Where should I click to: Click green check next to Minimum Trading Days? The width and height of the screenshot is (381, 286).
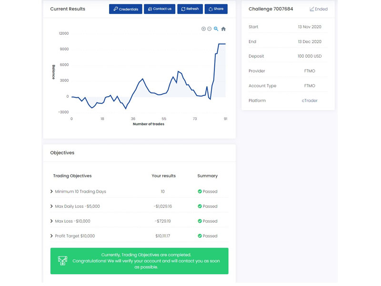[x=200, y=192]
